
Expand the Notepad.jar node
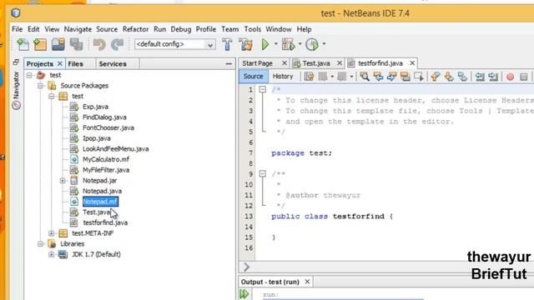point(63,181)
